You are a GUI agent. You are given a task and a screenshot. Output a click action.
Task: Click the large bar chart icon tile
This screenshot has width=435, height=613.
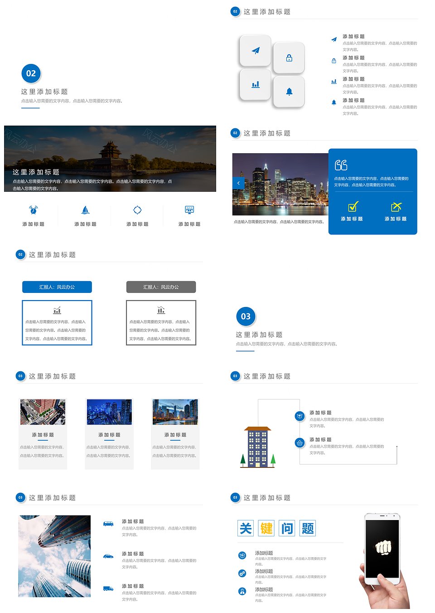tap(255, 85)
